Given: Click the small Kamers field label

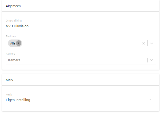Looking at the screenshot, I should coord(10,54).
